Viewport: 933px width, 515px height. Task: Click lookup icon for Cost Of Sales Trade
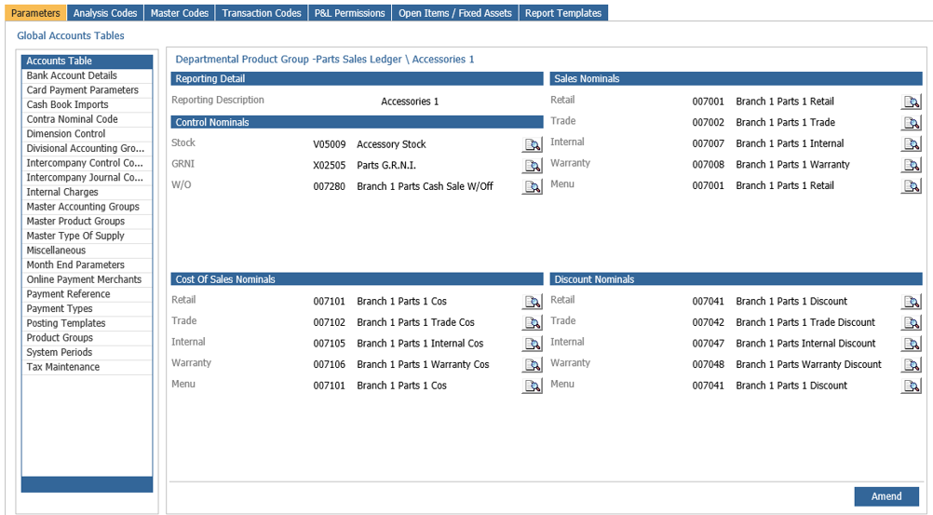click(x=532, y=323)
